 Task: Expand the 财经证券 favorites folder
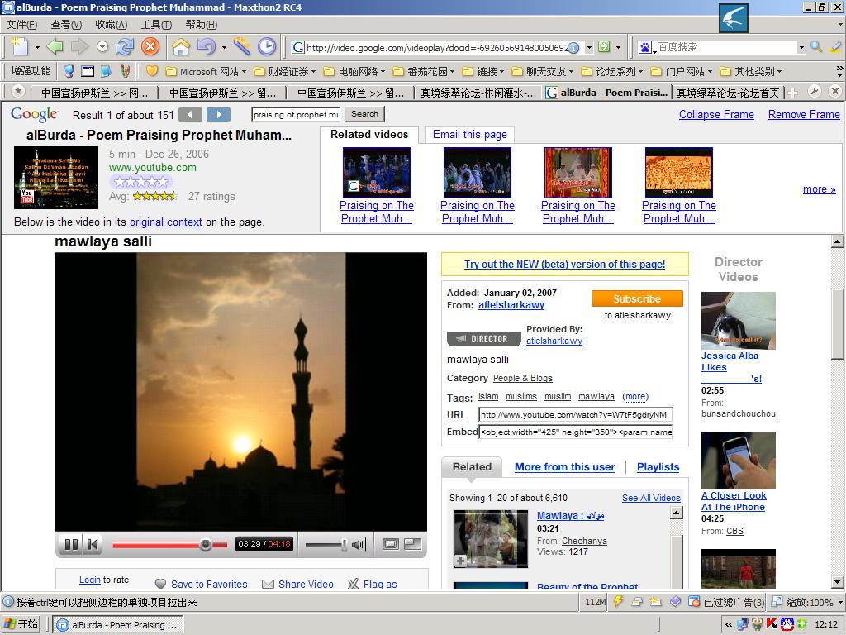(284, 71)
